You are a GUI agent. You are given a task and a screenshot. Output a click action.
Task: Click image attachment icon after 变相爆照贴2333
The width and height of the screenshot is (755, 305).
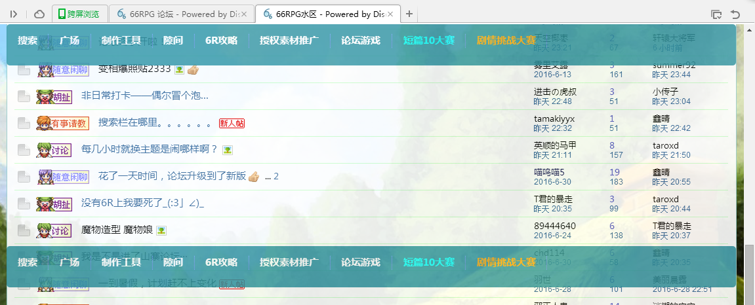[x=179, y=70]
